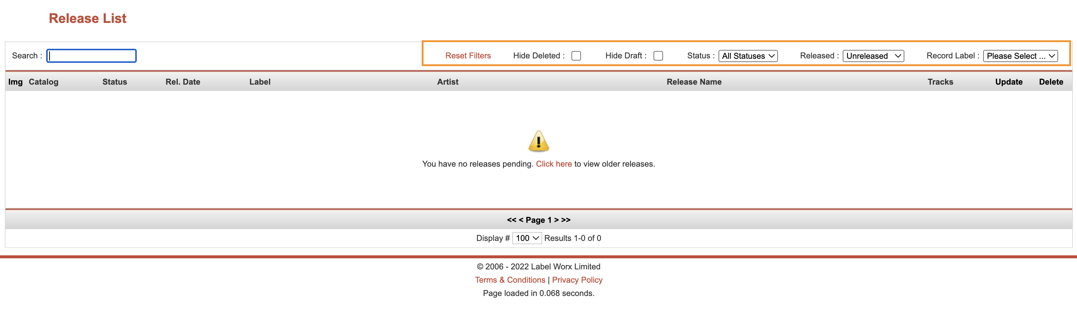The height and width of the screenshot is (320, 1077).
Task: Click the yellow warning triangle icon
Action: (538, 141)
